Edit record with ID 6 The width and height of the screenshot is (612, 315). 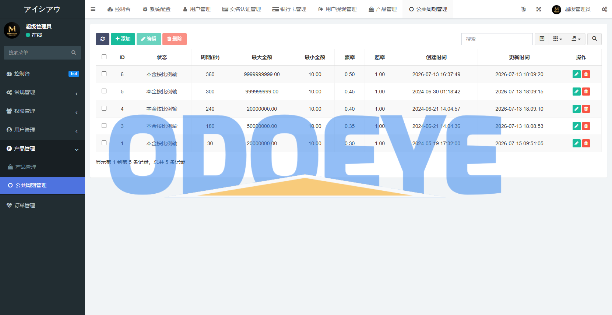[x=577, y=74]
